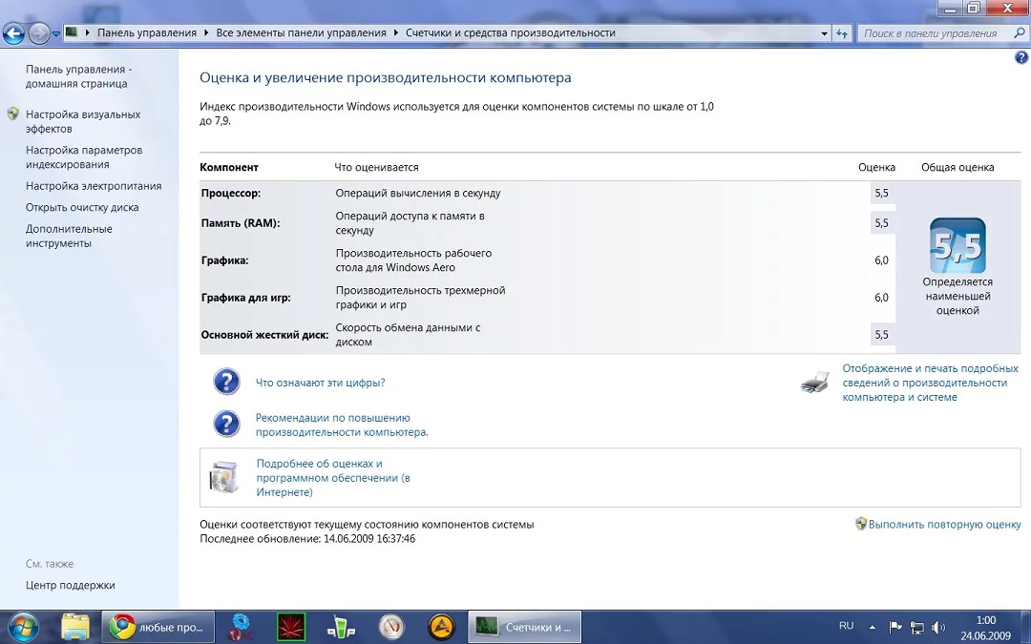Open recent pages dropdown beside navigation arrows
1031x644 pixels.
56,33
